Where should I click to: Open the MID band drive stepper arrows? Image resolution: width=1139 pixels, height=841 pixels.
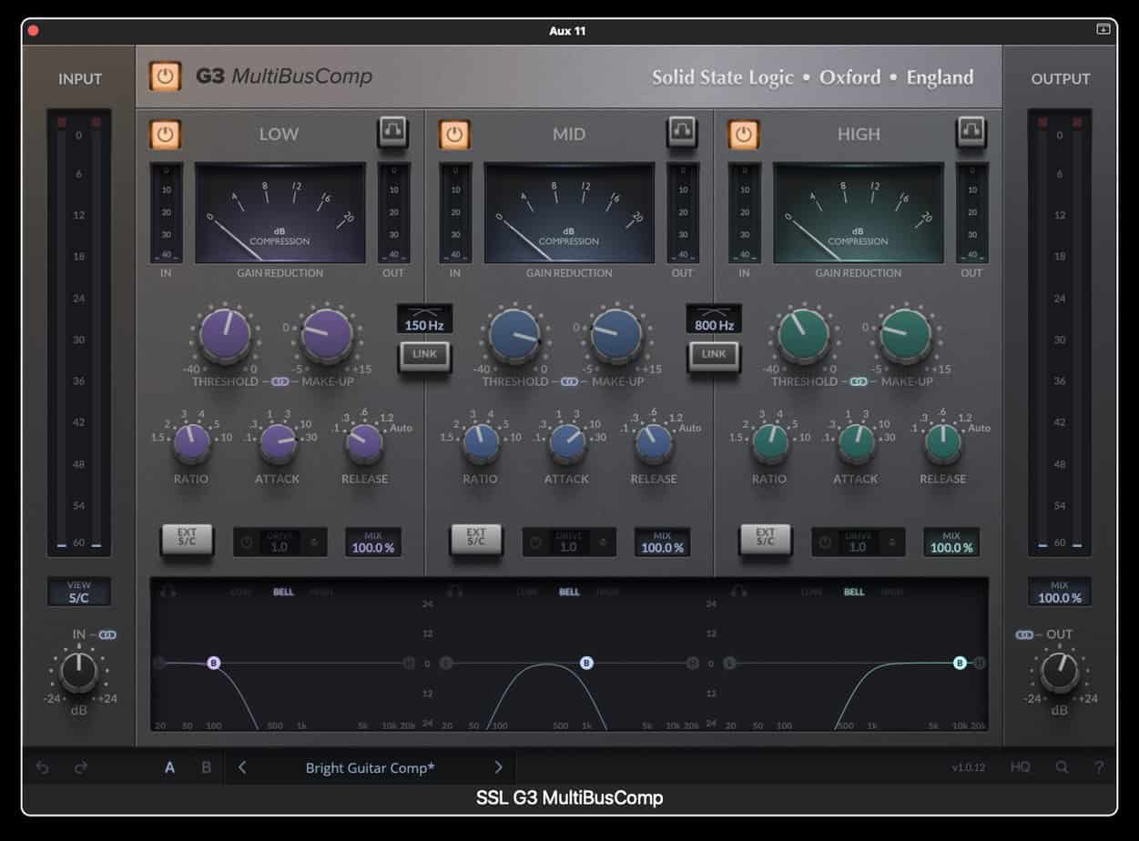[x=604, y=542]
